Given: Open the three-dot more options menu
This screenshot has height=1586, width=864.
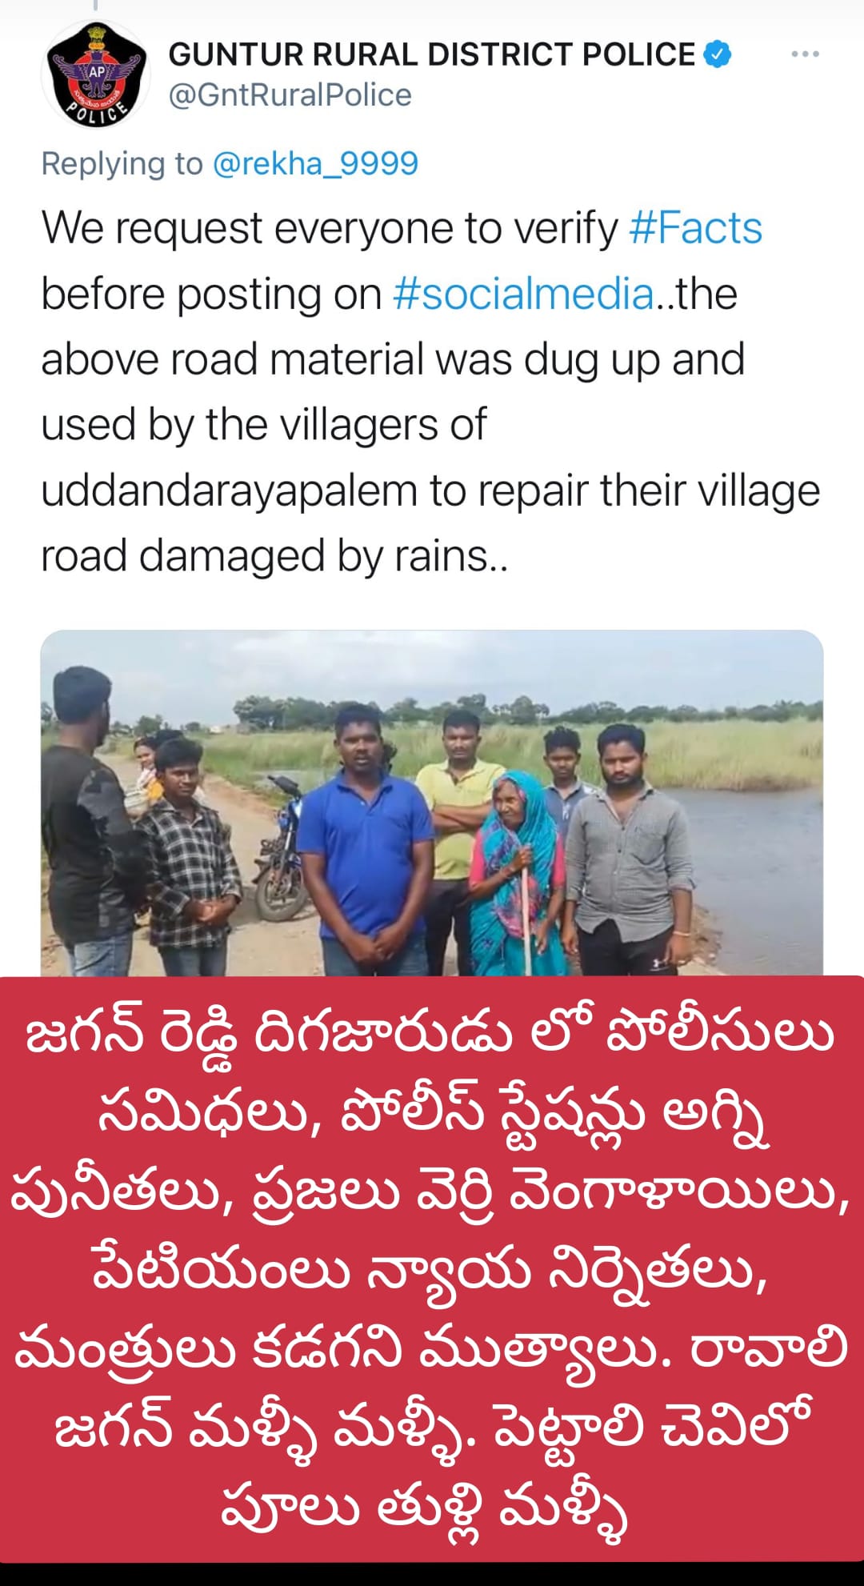Looking at the screenshot, I should pos(805,54).
